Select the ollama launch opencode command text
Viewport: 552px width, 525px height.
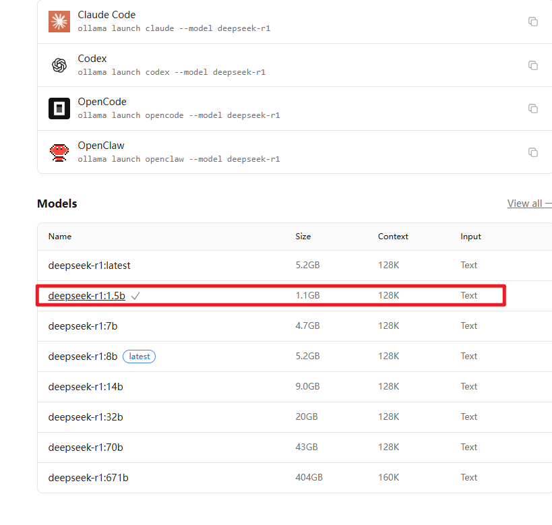point(179,115)
